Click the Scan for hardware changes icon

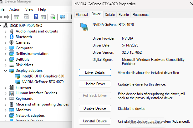coord(63,17)
